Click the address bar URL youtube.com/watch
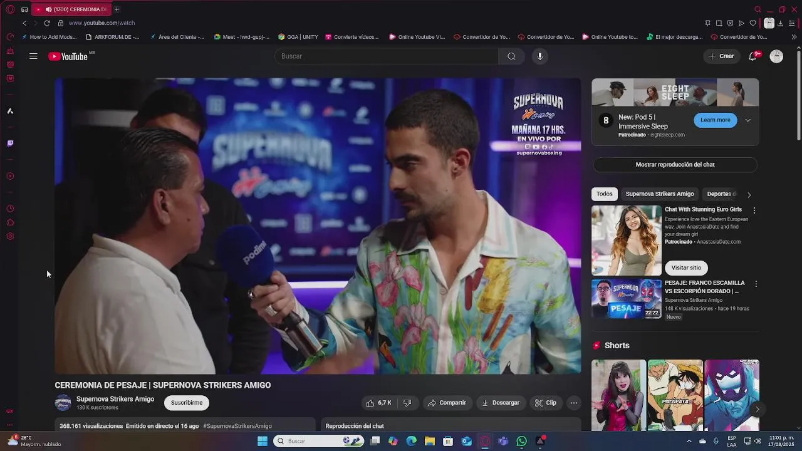Screen dimensions: 802x451 click(102, 23)
